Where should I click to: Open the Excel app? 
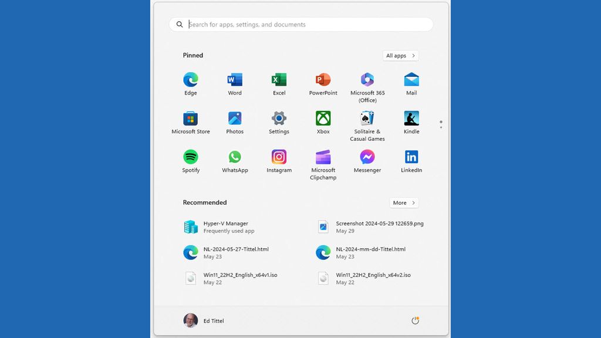tap(278, 80)
